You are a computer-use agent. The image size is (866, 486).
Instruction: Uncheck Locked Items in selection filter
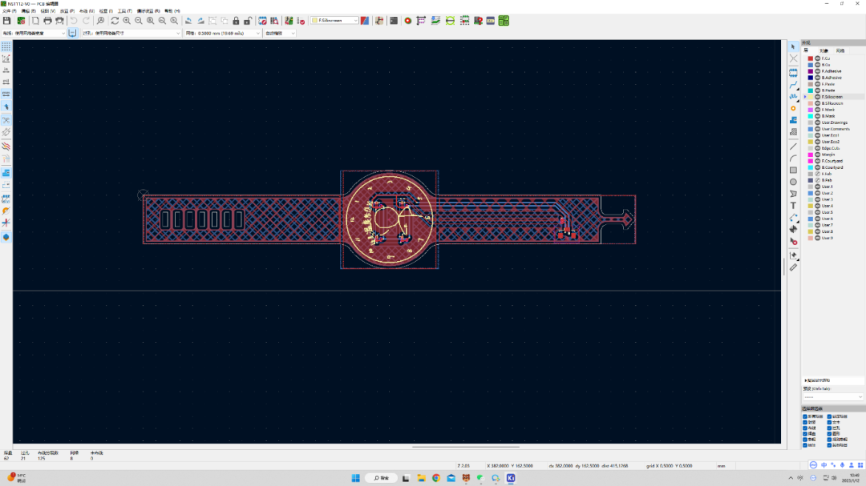[x=830, y=416]
